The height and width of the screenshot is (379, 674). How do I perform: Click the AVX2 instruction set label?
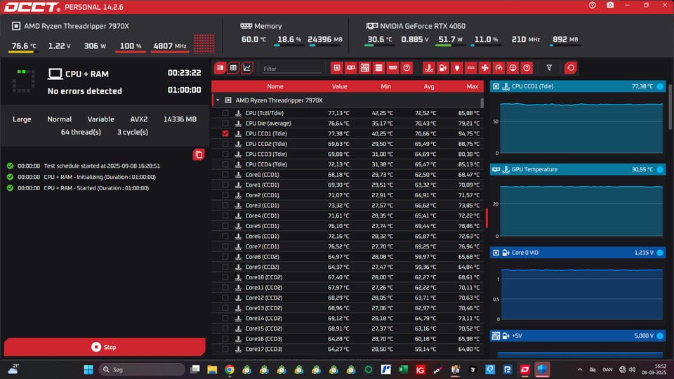point(139,119)
